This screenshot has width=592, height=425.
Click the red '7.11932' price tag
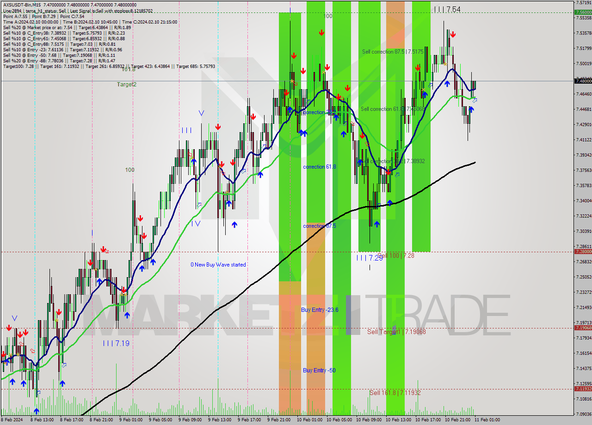point(583,389)
